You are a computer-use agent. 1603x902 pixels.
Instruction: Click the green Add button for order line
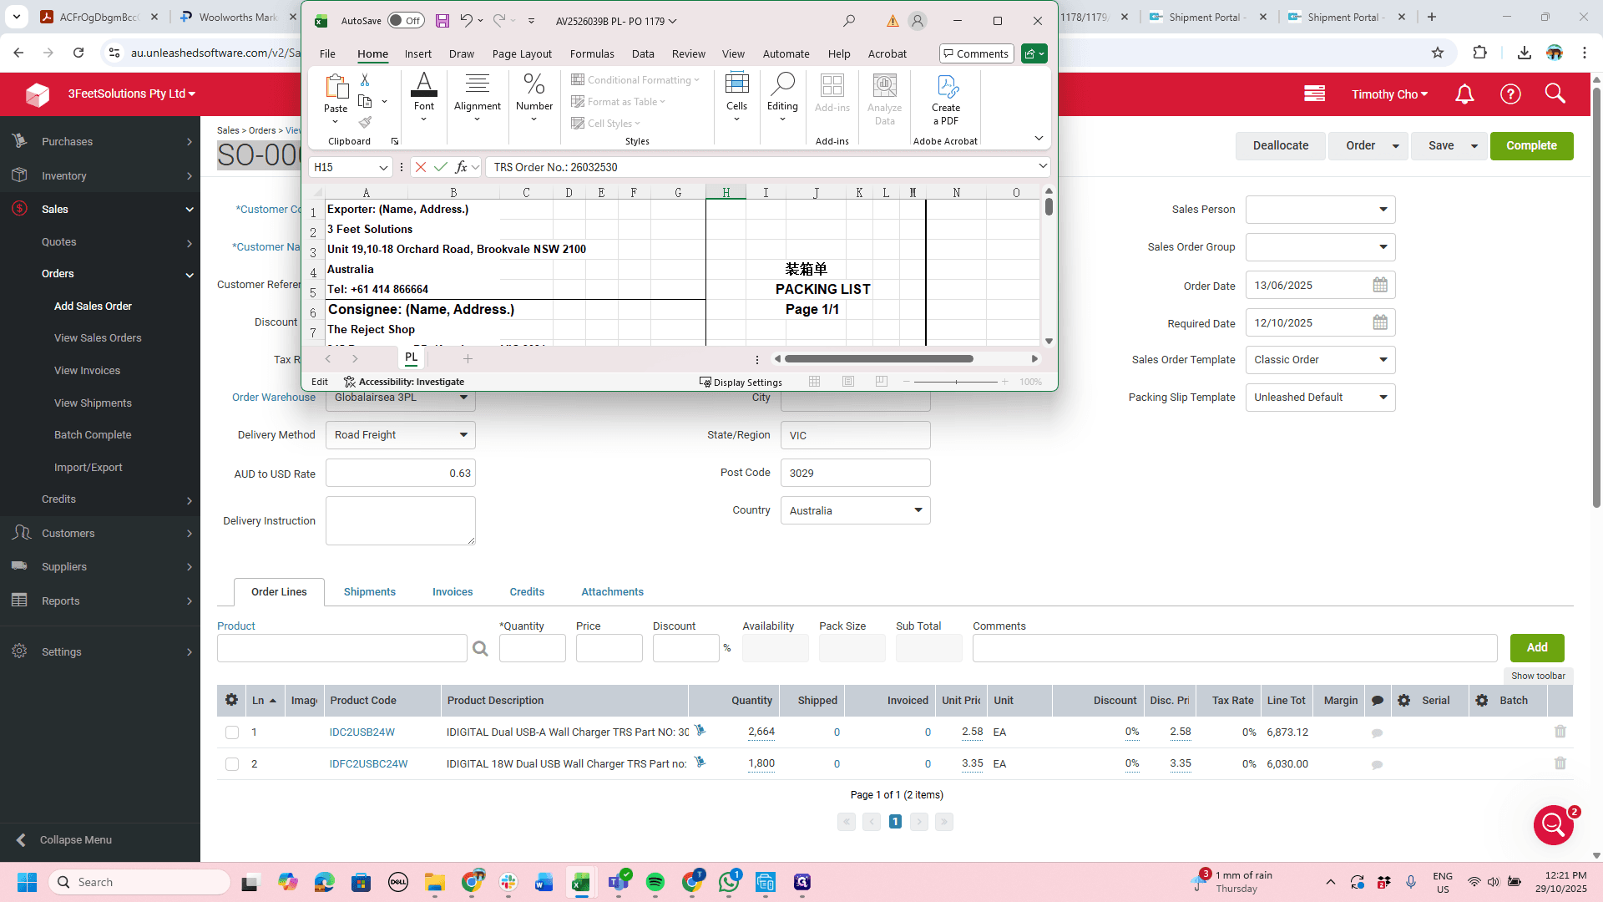pos(1537,647)
